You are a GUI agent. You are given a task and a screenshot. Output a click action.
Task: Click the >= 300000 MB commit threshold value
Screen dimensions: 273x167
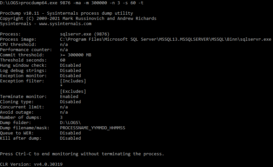pos(76,55)
